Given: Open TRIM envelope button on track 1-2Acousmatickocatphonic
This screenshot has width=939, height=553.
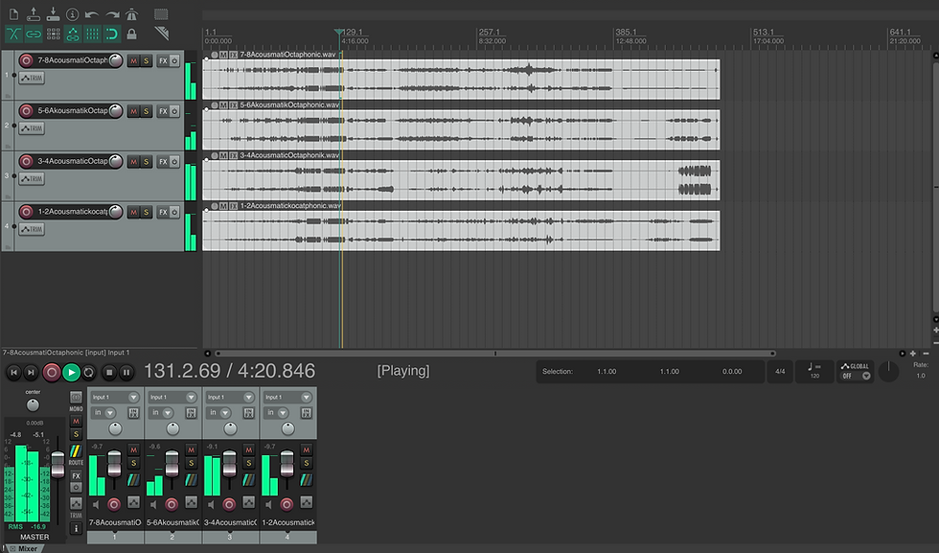Looking at the screenshot, I should pos(31,229).
